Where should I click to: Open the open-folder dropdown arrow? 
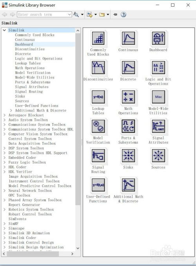coord(108,15)
